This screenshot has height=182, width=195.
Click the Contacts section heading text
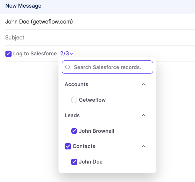pos(84,146)
